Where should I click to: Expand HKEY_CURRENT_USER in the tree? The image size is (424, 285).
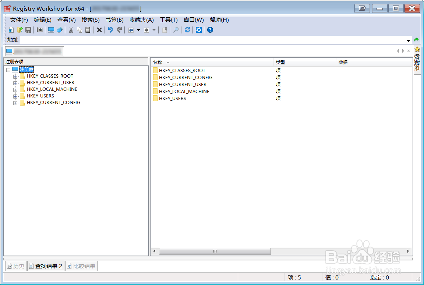point(15,83)
